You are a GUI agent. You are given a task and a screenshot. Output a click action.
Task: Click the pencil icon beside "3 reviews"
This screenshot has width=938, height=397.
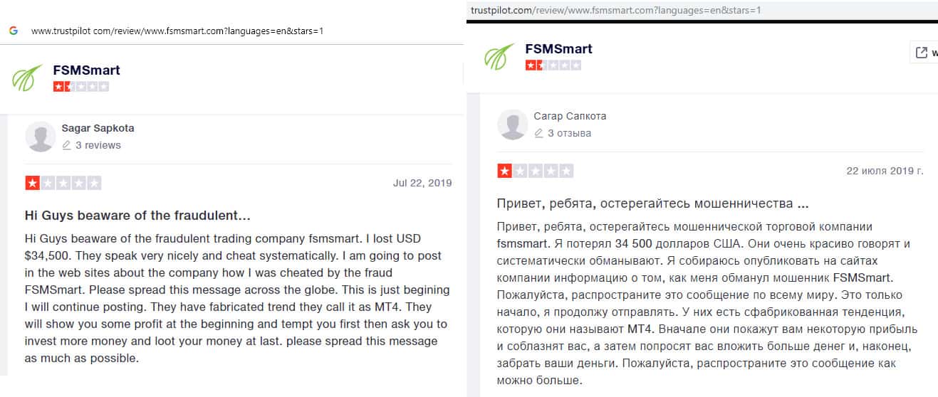point(67,145)
